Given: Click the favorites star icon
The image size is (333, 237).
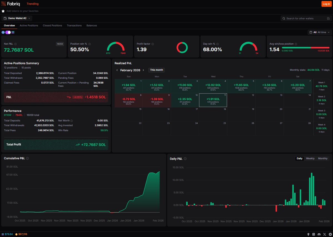Looking at the screenshot, I should (x=3, y=11).
